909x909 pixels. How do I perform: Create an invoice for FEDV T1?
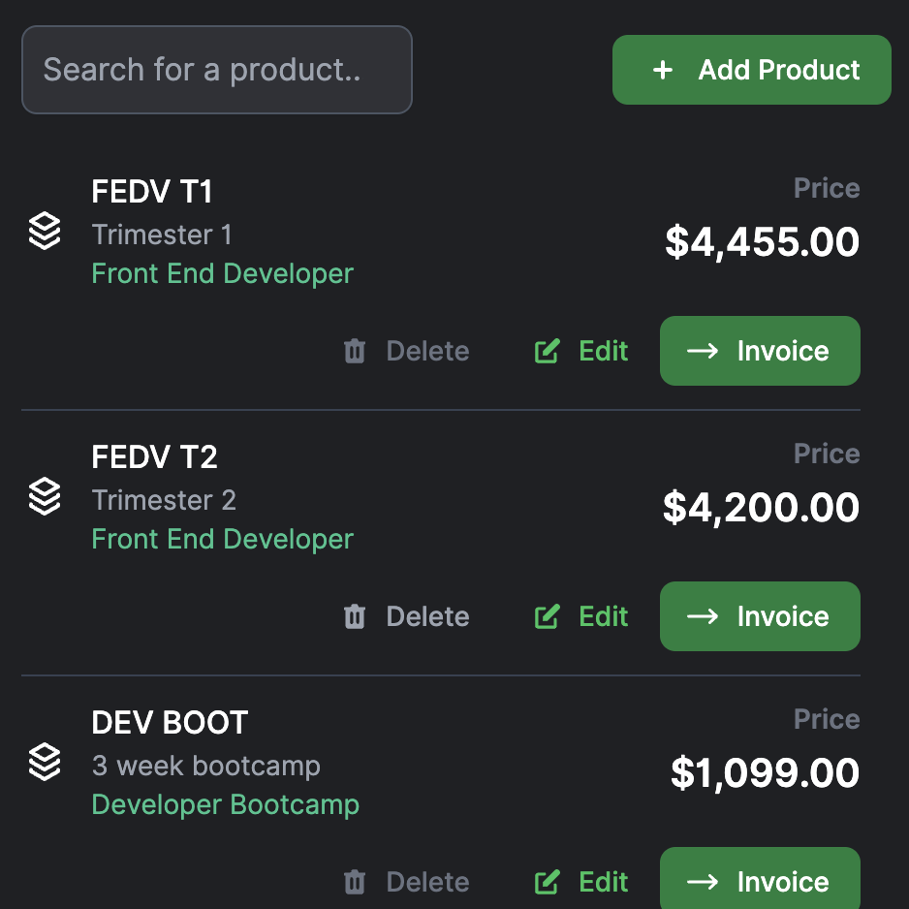(x=760, y=351)
